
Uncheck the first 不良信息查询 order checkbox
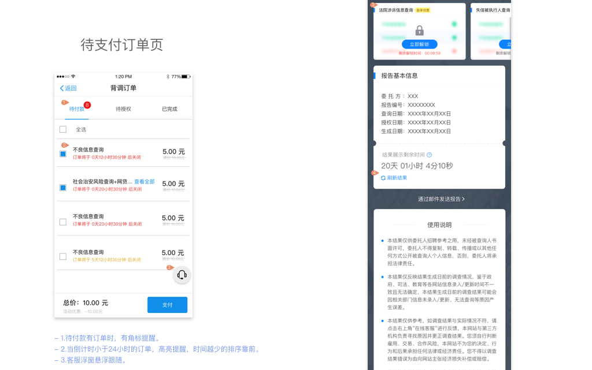pyautogui.click(x=63, y=154)
